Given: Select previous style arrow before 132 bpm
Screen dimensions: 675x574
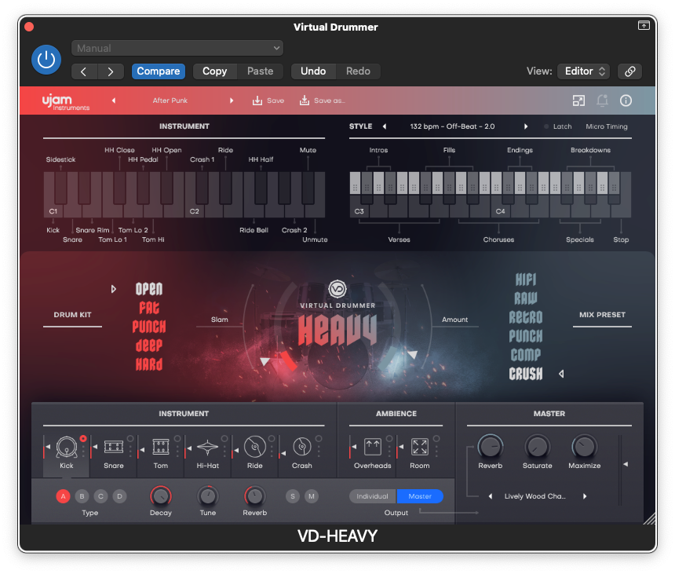Looking at the screenshot, I should pyautogui.click(x=385, y=126).
